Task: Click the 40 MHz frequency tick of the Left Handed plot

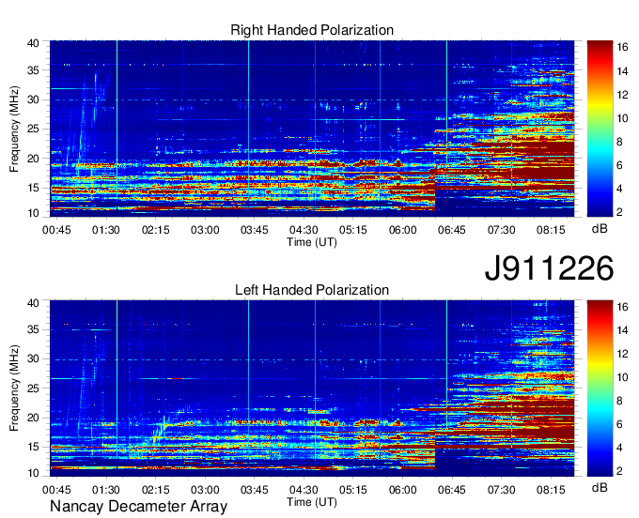Action: pyautogui.click(x=33, y=303)
